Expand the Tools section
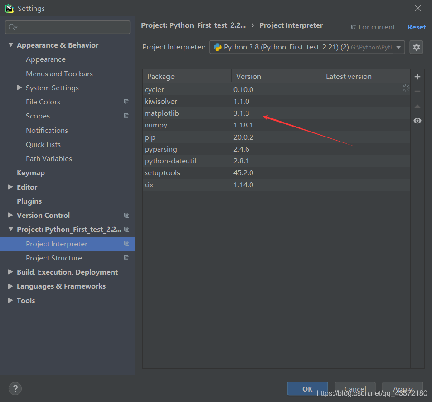This screenshot has width=432, height=402. (10, 300)
